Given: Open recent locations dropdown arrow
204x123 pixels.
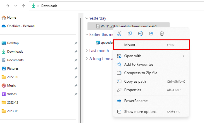Looking at the screenshot, I should click(15, 6).
